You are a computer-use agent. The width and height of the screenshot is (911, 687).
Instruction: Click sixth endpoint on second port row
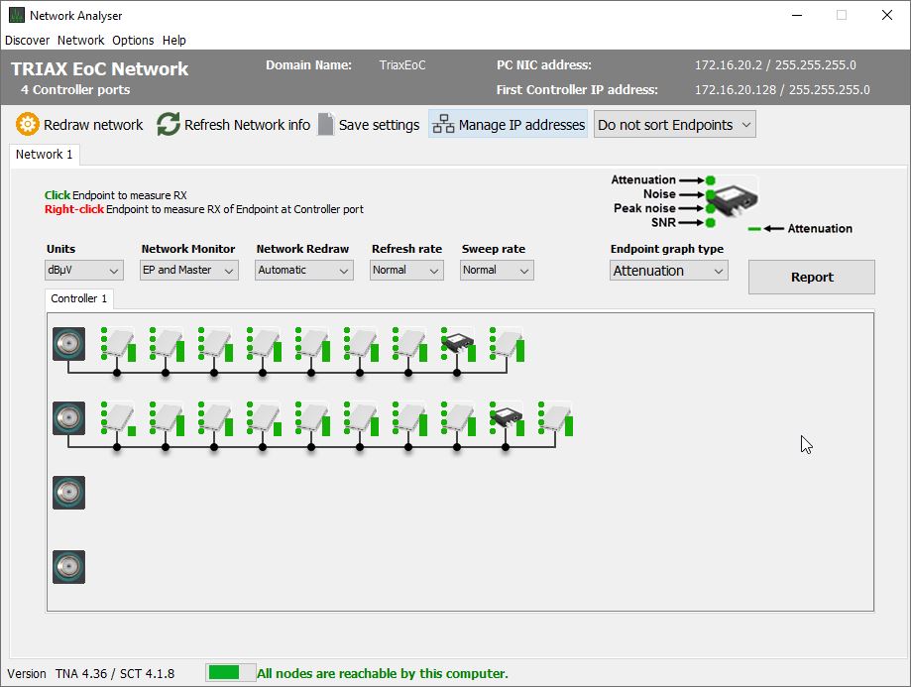point(362,418)
